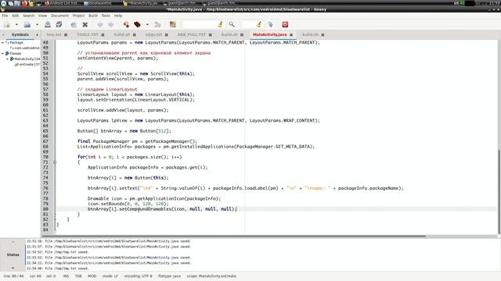This screenshot has height=281, width=501.
Task: Open the Build menu
Action: 93,16
